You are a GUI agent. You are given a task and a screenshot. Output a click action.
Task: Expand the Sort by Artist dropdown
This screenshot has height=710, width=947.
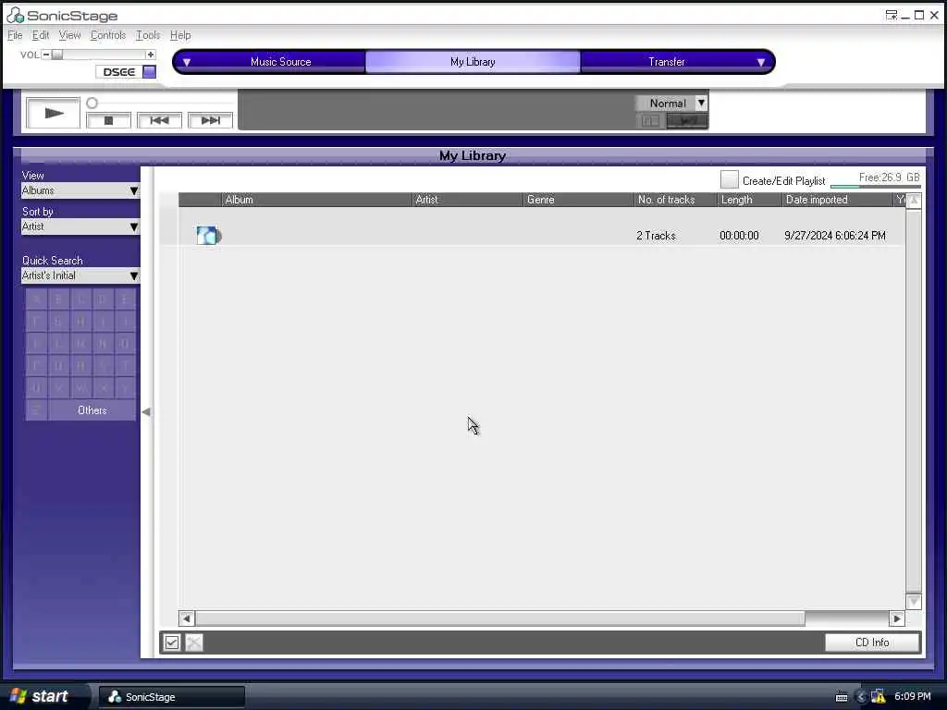pos(133,227)
